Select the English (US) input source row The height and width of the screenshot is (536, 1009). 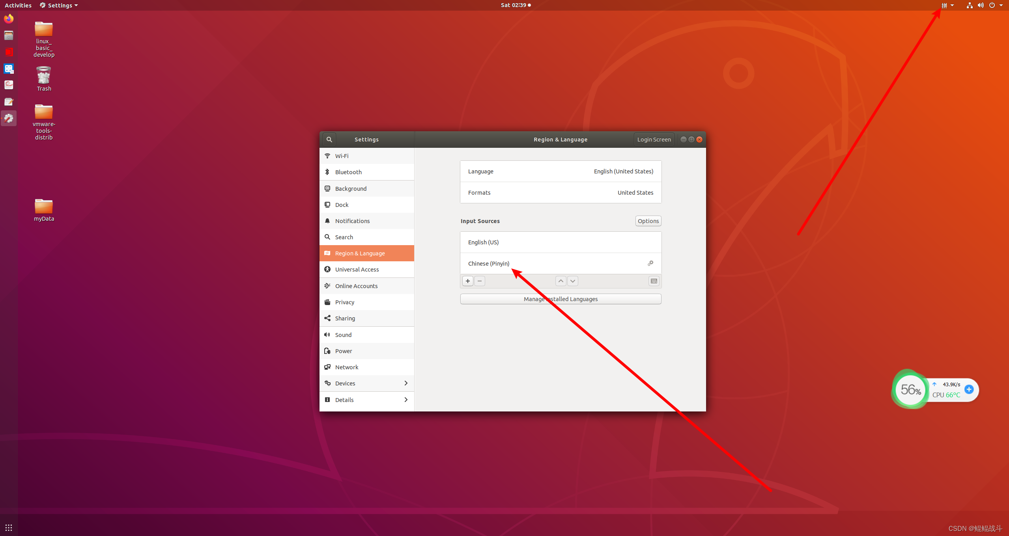tap(560, 242)
